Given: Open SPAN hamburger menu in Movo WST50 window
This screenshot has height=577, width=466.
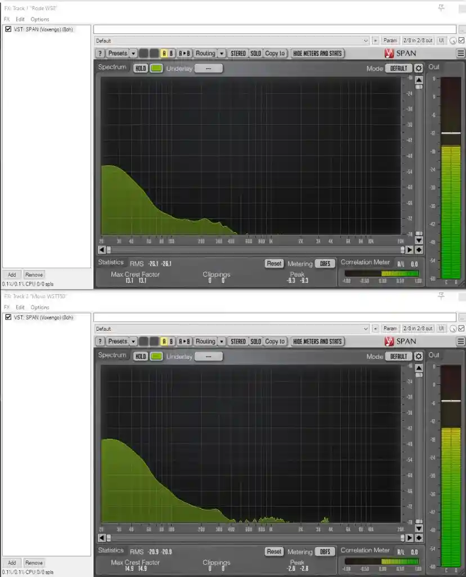Looking at the screenshot, I should [460, 341].
